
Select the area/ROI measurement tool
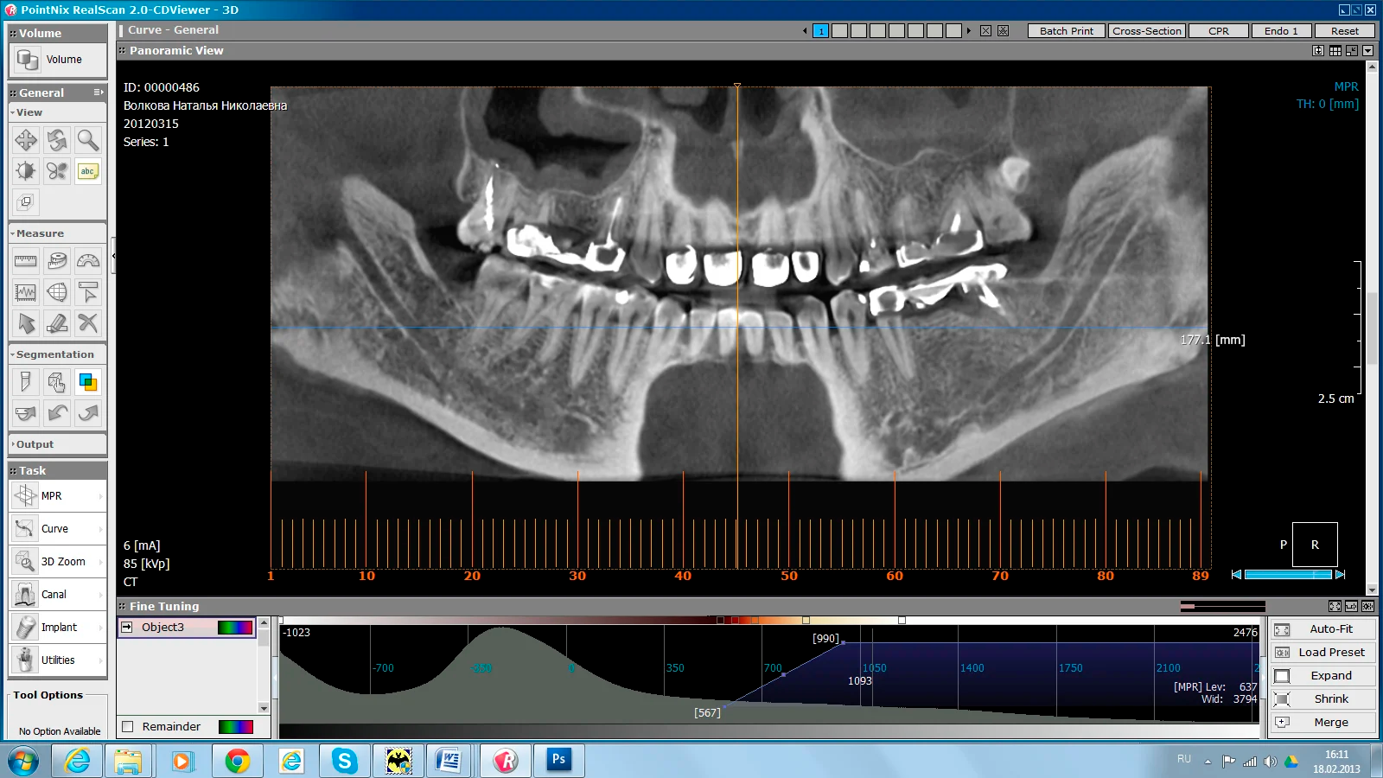click(x=57, y=292)
